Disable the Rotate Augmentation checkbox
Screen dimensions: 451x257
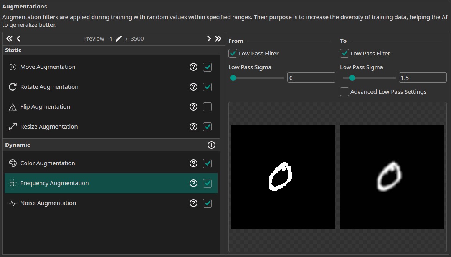(x=207, y=87)
